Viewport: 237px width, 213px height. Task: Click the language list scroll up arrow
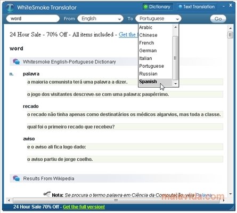coord(175,27)
